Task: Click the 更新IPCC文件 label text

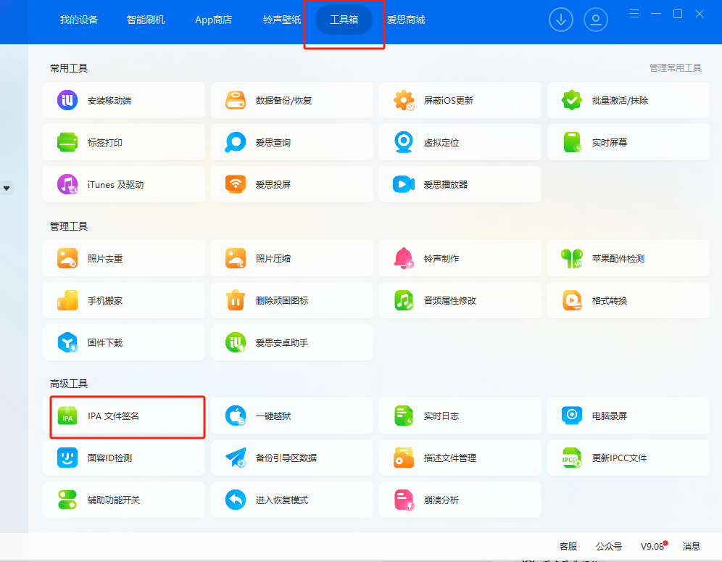Action: (619, 458)
